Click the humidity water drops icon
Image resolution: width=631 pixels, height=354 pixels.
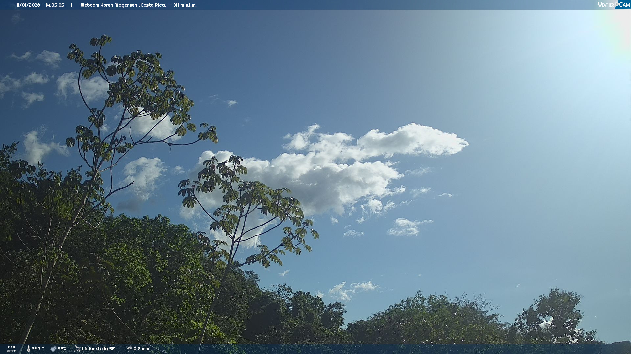point(53,349)
